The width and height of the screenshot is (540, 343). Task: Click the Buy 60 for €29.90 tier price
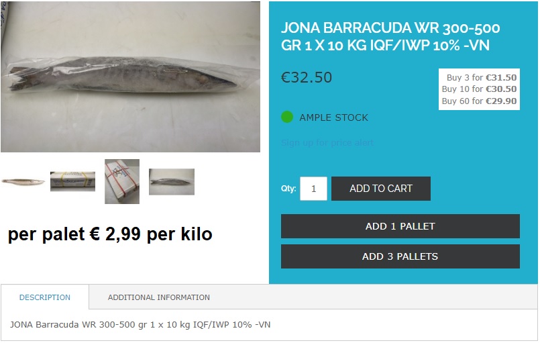click(x=479, y=101)
